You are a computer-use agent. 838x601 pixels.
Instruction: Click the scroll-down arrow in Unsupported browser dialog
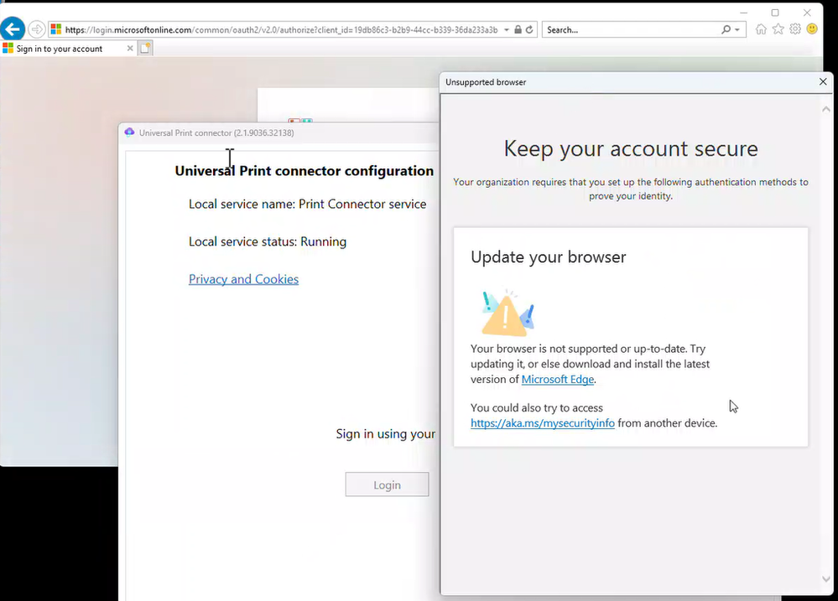coord(826,579)
